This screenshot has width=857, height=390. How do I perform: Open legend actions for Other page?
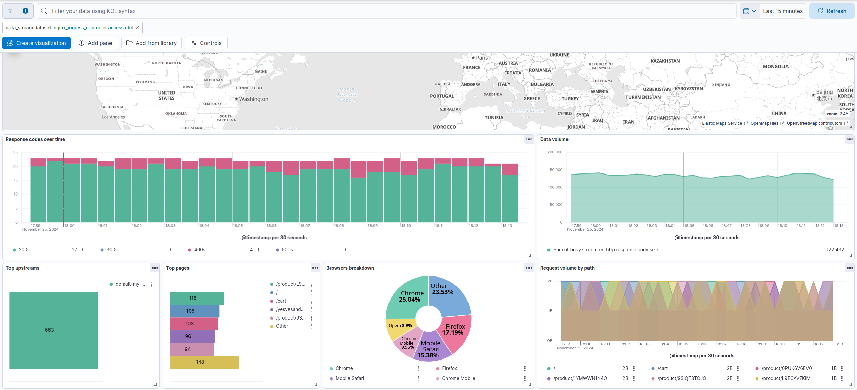312,326
